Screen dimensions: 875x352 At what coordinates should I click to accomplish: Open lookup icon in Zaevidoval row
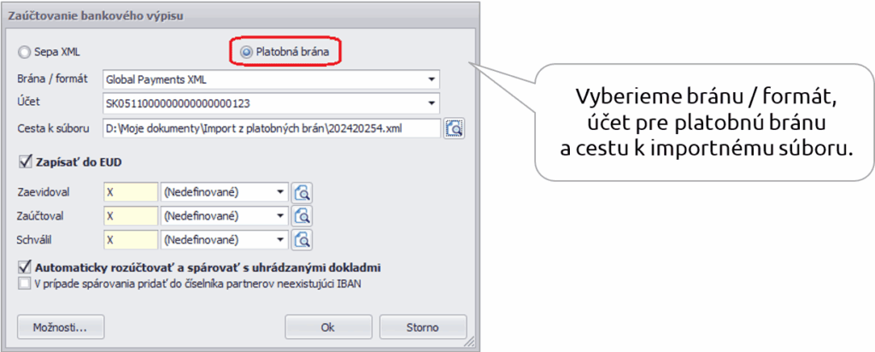coord(301,192)
